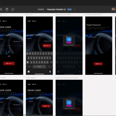Click DEAR USER heading in Login page 2
Viewport: 116px width, 116px height.
click(34, 90)
